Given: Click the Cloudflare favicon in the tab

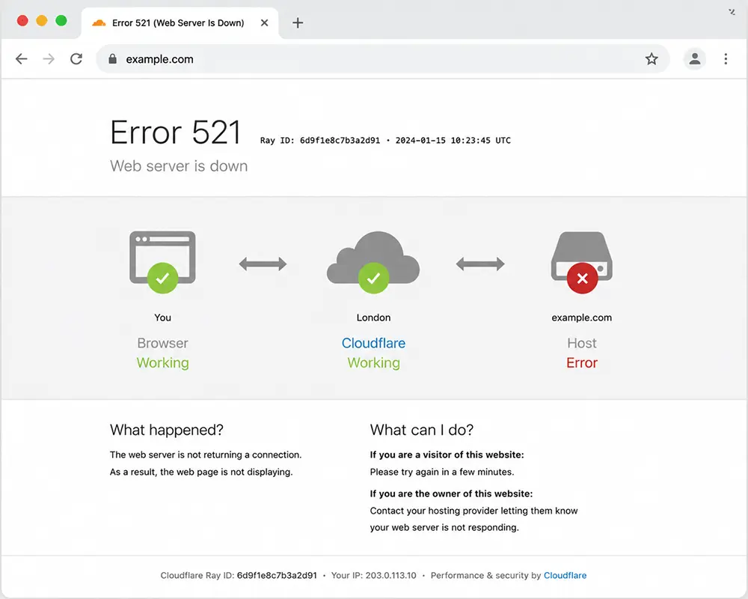Looking at the screenshot, I should click(99, 22).
